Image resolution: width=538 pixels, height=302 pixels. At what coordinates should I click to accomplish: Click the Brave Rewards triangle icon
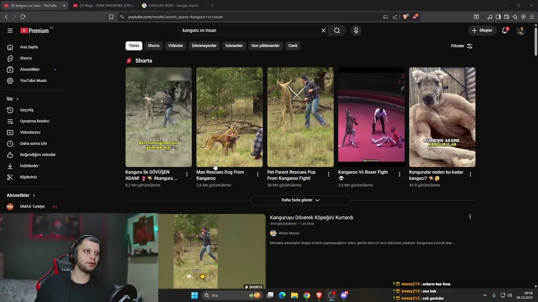[x=415, y=17]
